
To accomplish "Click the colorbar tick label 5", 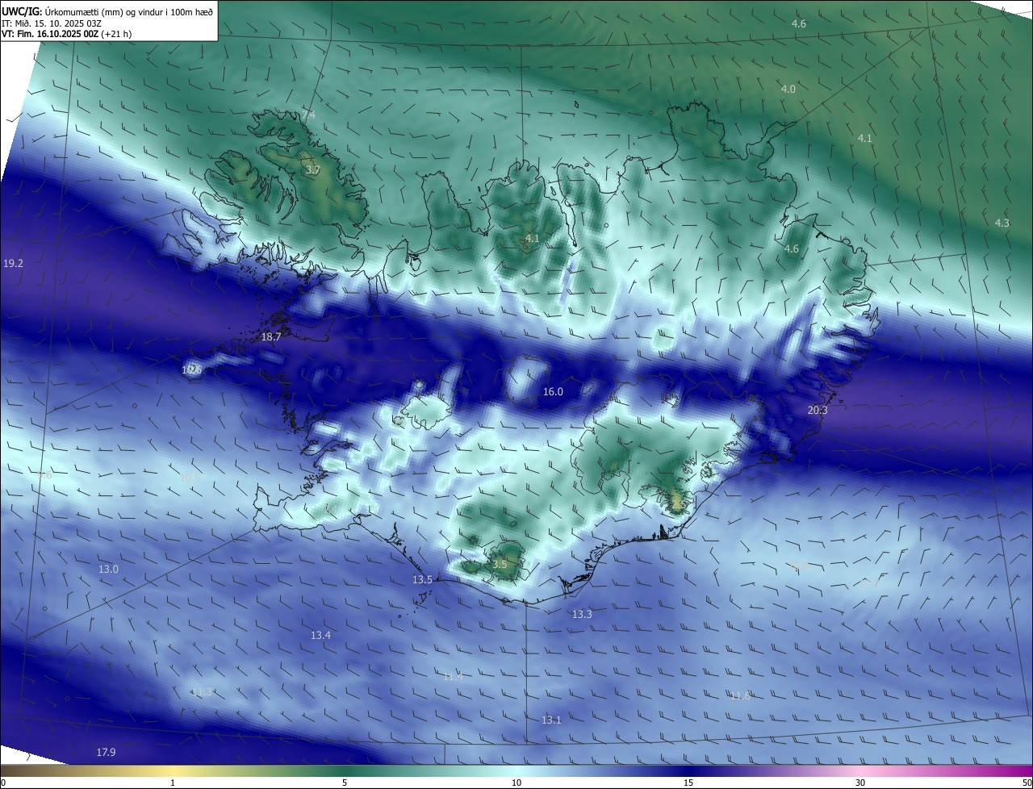I will [345, 783].
